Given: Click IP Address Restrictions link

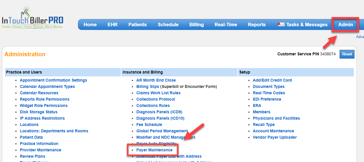Looking at the screenshot, I should pyautogui.click(x=42, y=118).
